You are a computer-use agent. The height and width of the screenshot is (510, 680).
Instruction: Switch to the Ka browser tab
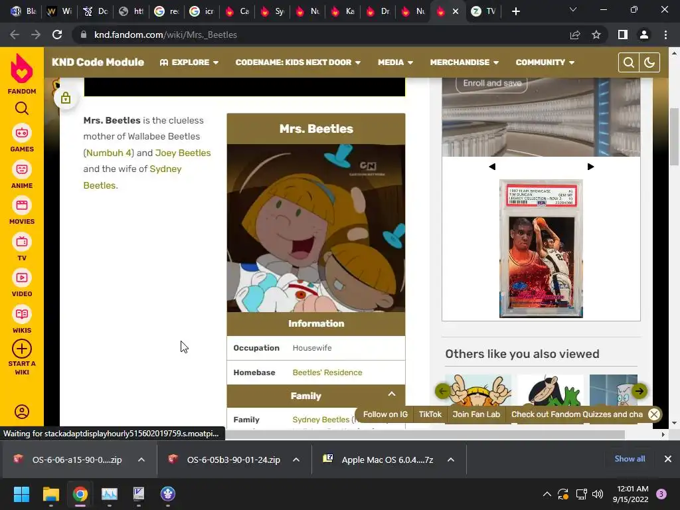click(x=343, y=11)
